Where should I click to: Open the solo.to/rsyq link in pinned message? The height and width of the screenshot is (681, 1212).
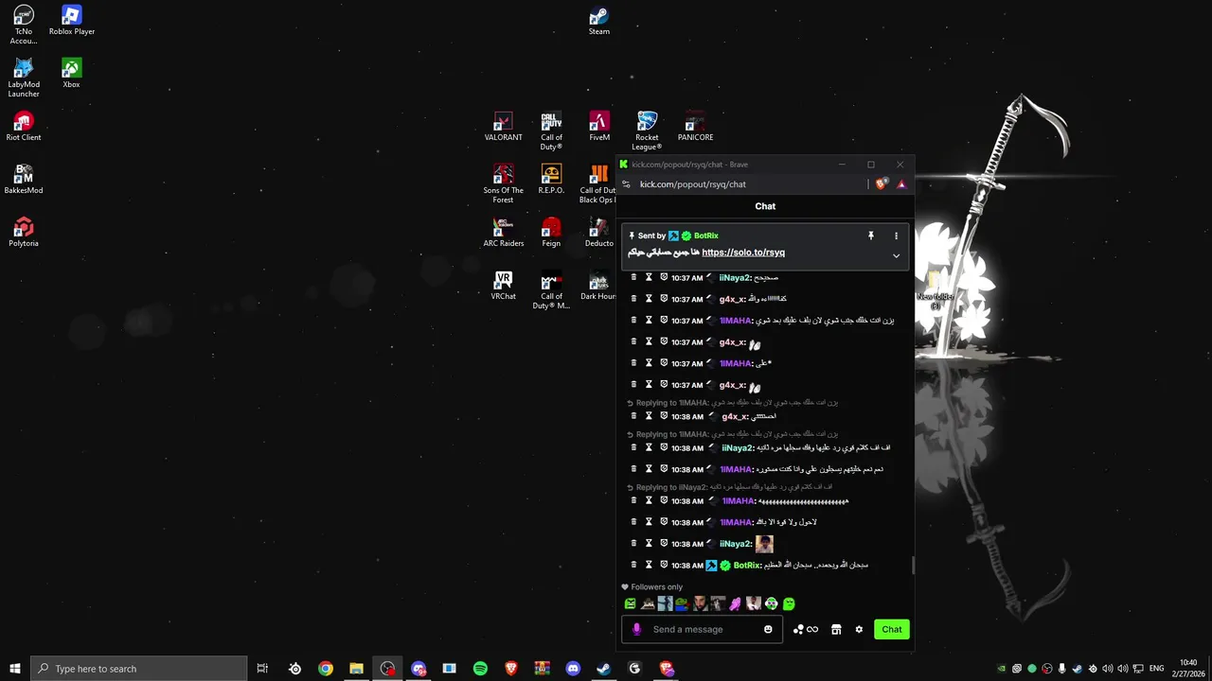point(743,253)
